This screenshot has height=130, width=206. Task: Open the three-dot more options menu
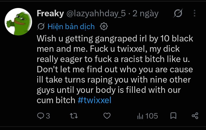[195, 13]
